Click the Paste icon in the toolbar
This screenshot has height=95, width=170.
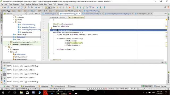point(25,7)
